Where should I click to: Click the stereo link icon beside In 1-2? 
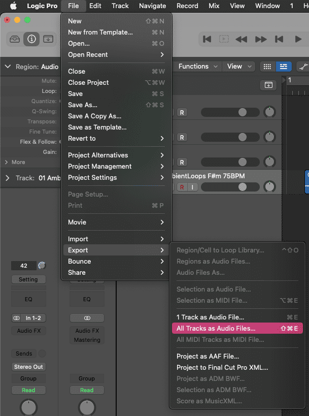(x=16, y=318)
